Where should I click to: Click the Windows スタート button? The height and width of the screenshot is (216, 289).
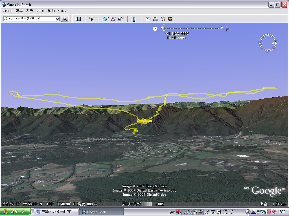click(x=16, y=212)
